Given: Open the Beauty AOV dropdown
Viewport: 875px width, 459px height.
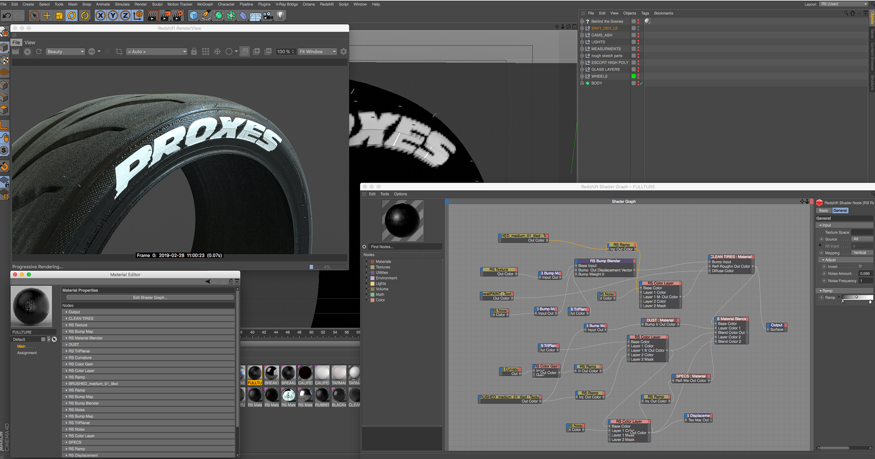Looking at the screenshot, I should coord(65,51).
